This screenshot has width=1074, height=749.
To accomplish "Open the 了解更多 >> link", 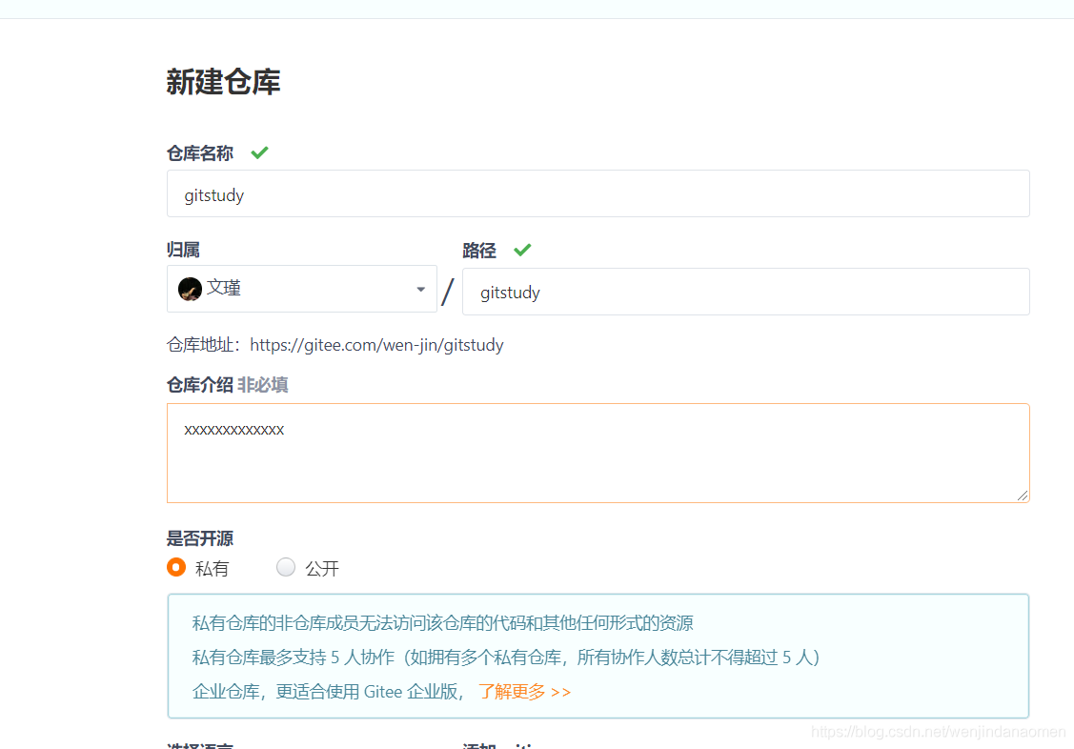I will pos(525,692).
